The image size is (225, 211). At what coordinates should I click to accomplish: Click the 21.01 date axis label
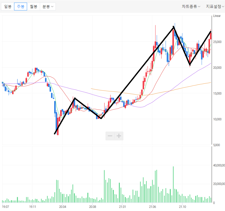[x=122, y=207]
